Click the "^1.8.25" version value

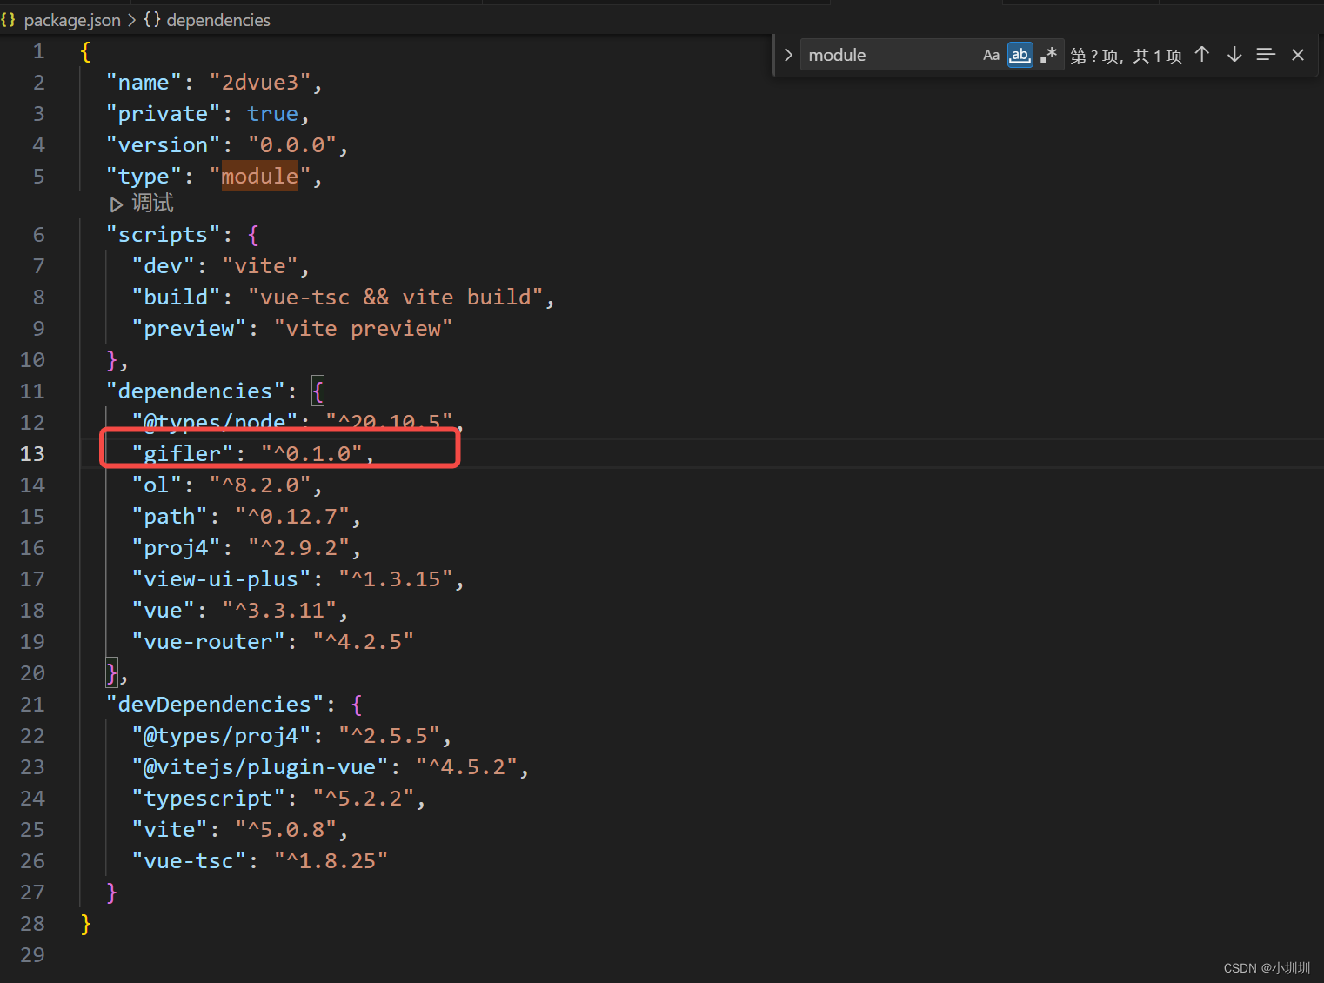tap(331, 861)
